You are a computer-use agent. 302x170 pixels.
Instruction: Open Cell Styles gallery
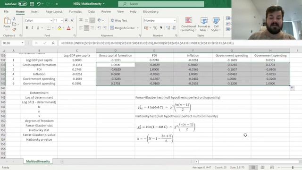(216, 25)
